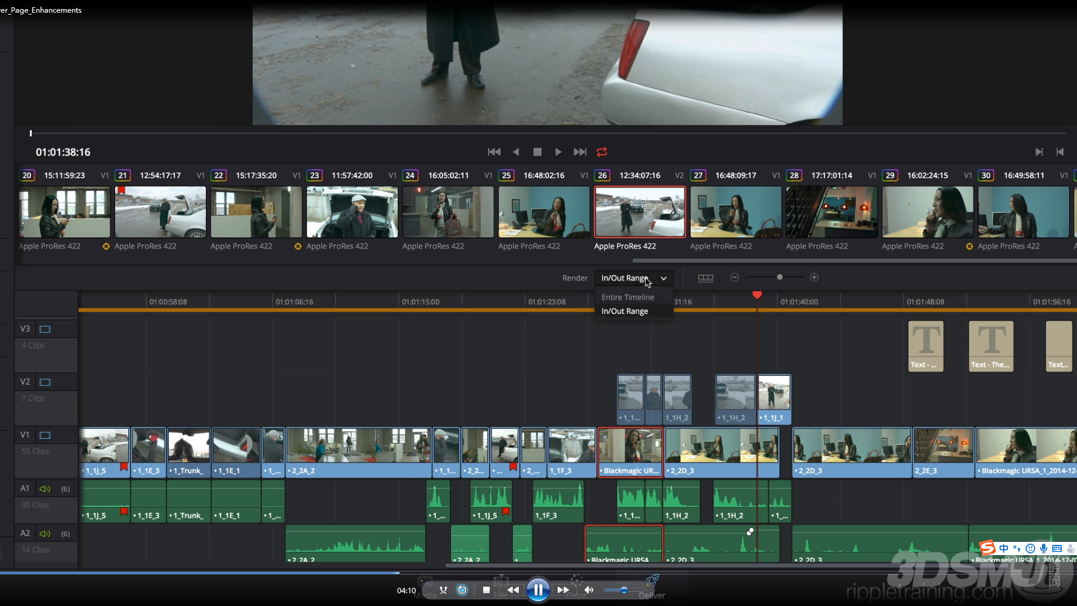The image size is (1077, 606).
Task: Select clip thumbnail number 24
Action: point(448,212)
